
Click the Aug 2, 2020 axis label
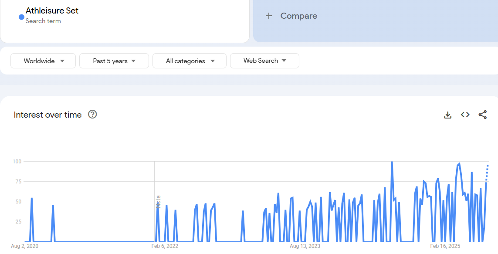pyautogui.click(x=25, y=246)
